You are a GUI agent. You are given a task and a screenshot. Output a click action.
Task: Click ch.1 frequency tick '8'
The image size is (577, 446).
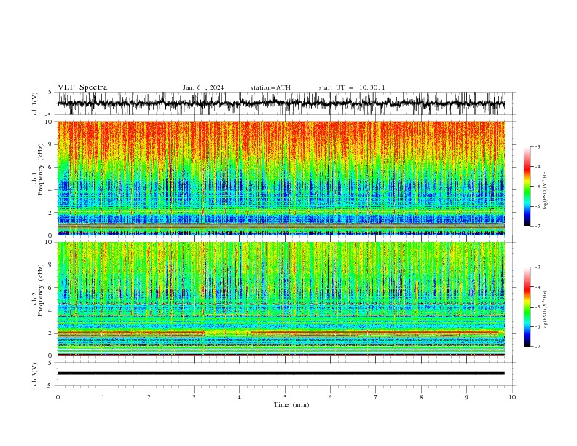51,144
